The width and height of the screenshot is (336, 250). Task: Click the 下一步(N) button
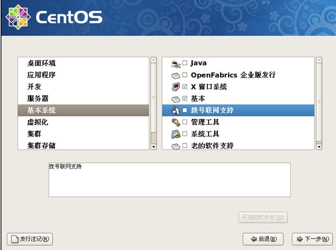click(312, 239)
